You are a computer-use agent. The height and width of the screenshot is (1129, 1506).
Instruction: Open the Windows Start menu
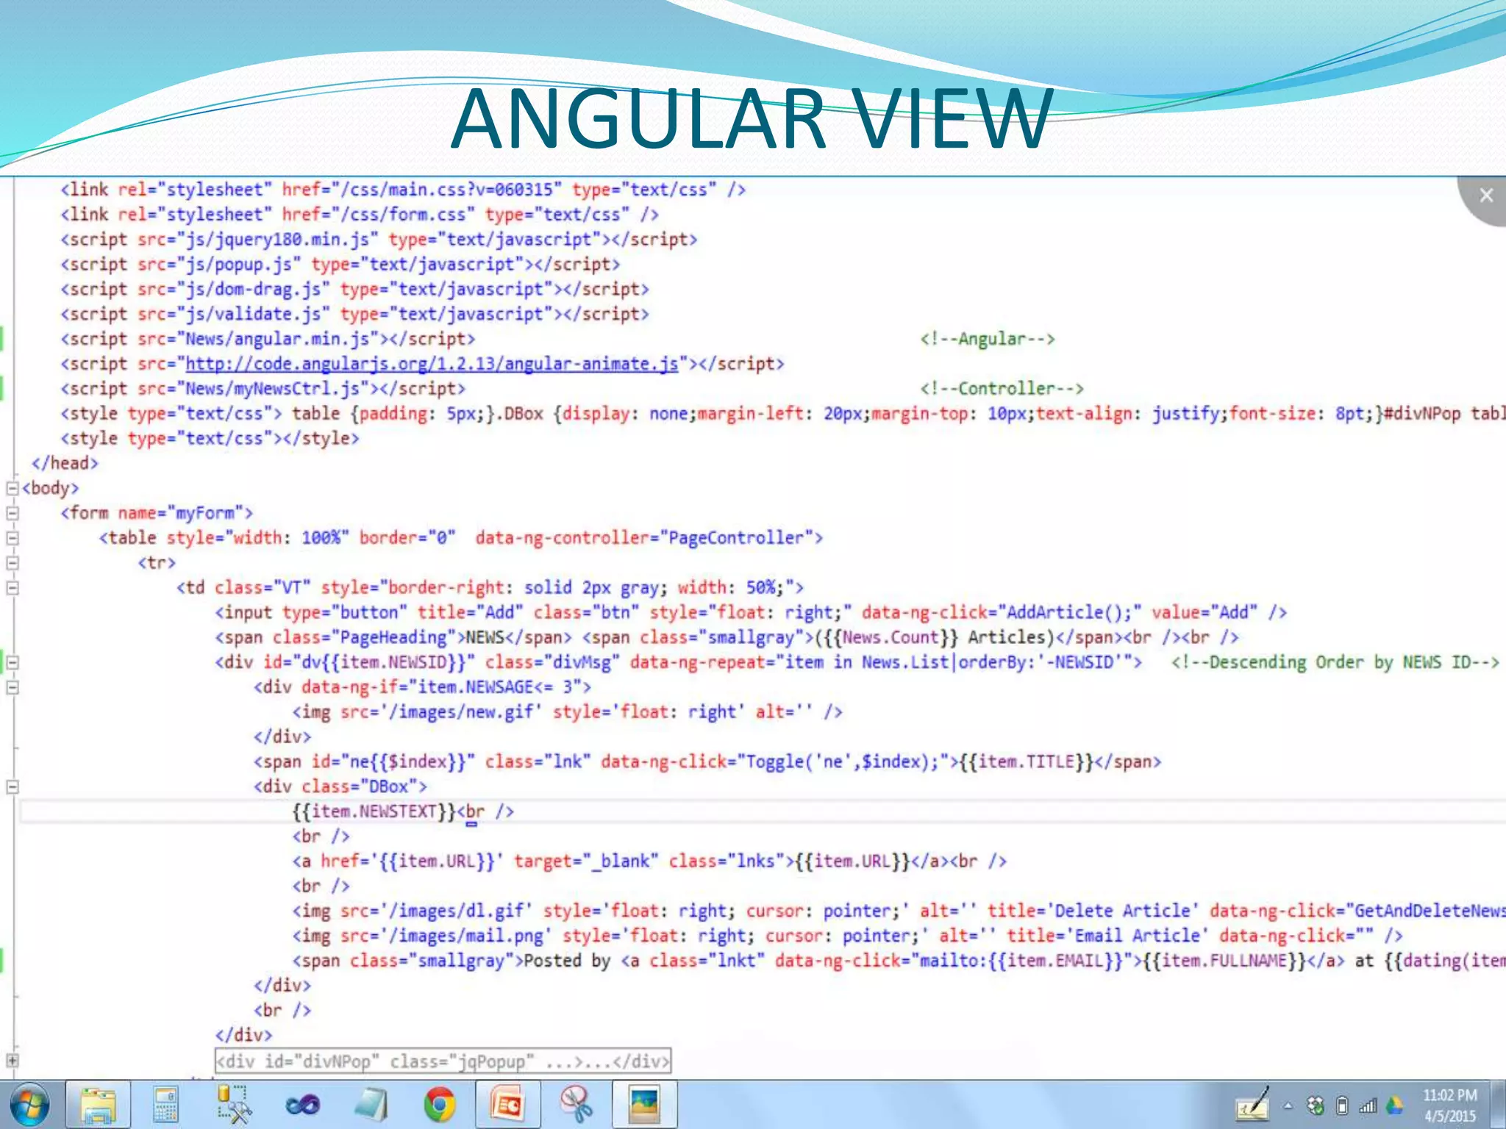pos(29,1105)
